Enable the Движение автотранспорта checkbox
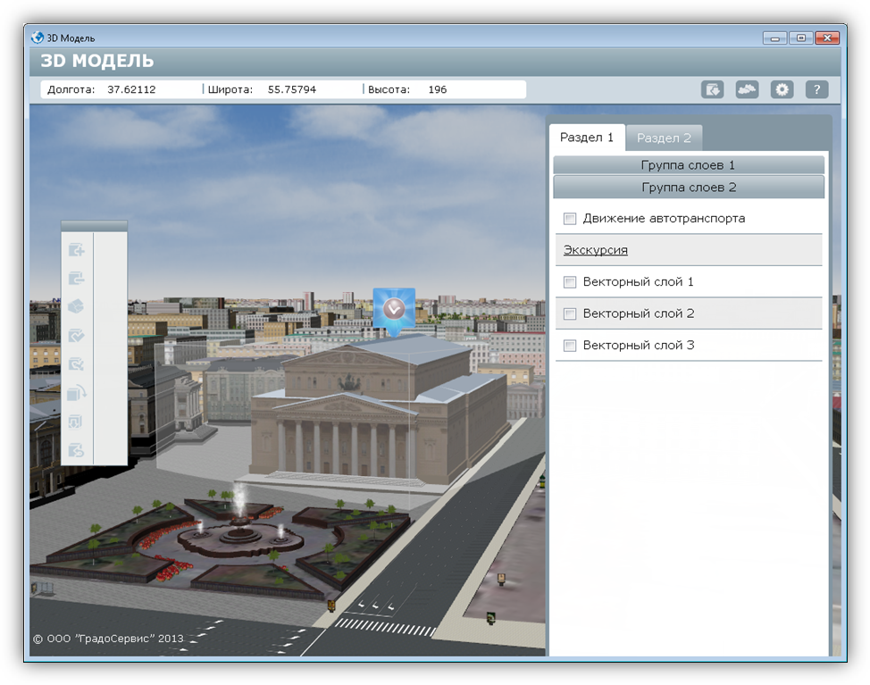870x685 pixels. pyautogui.click(x=570, y=219)
